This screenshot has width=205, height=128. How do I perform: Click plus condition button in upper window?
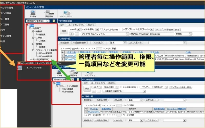pos(71,34)
